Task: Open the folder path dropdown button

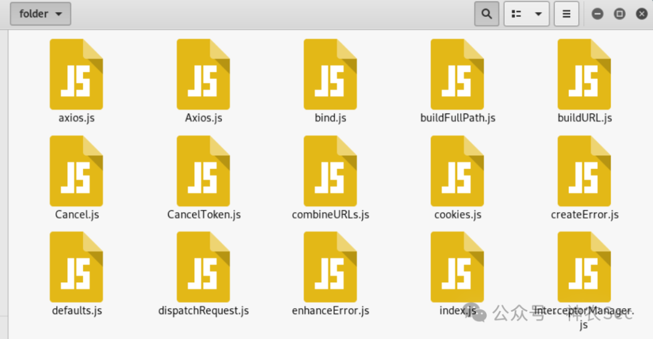Action: click(41, 14)
